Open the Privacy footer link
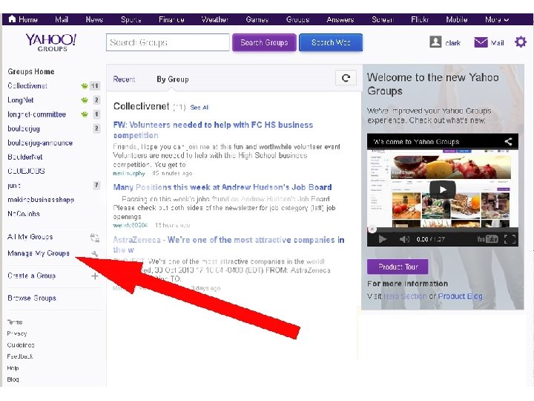534x401 pixels. coord(17,333)
